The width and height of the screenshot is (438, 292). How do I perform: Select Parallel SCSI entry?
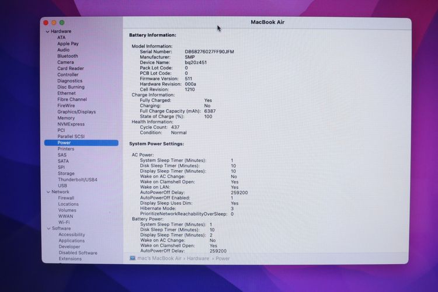click(71, 136)
